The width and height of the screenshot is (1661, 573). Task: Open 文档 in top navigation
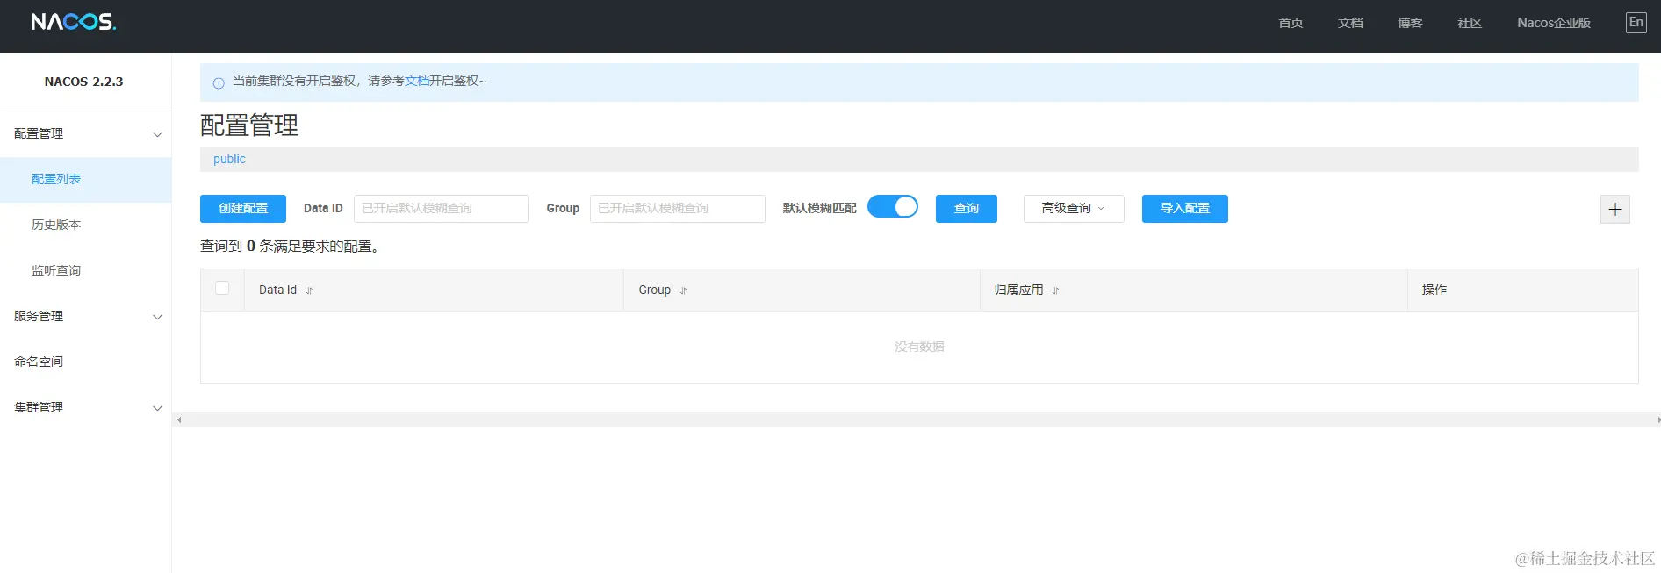(1350, 23)
